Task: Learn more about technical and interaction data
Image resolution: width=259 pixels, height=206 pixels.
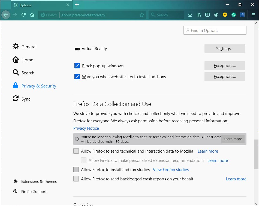Action: (x=208, y=151)
